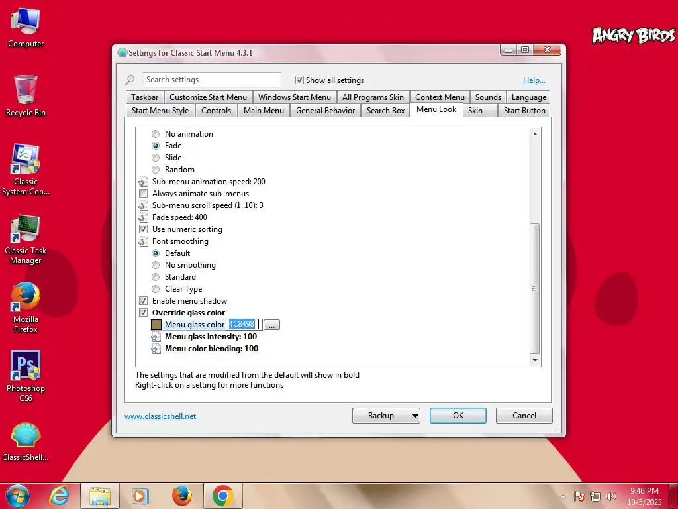The height and width of the screenshot is (509, 678).
Task: Select the Random animation option
Action: point(156,170)
